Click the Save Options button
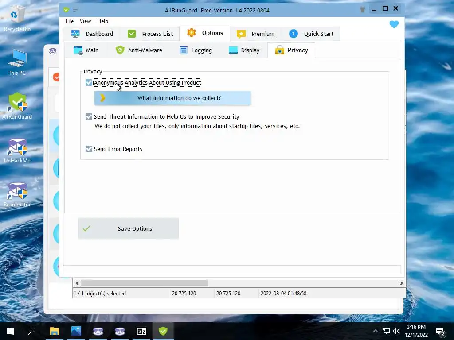Viewport: 454px width, 340px height. click(129, 229)
